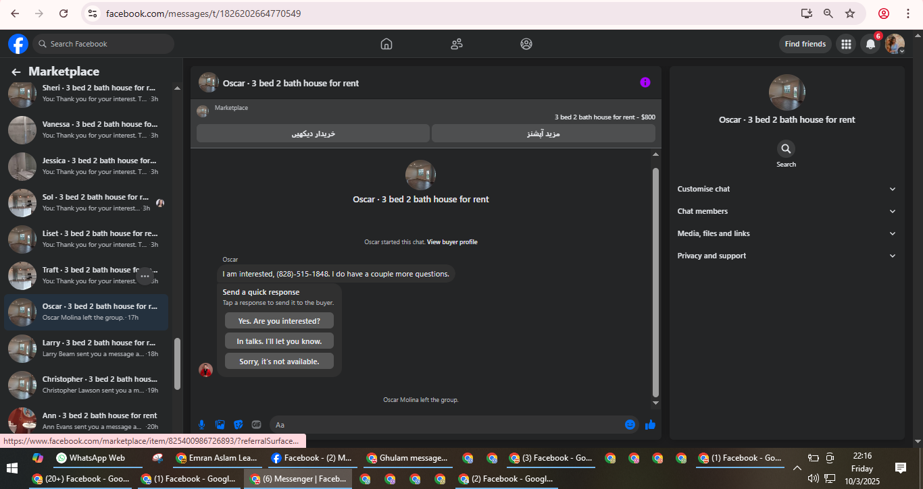
Task: Go back in browser history
Action: point(15,13)
